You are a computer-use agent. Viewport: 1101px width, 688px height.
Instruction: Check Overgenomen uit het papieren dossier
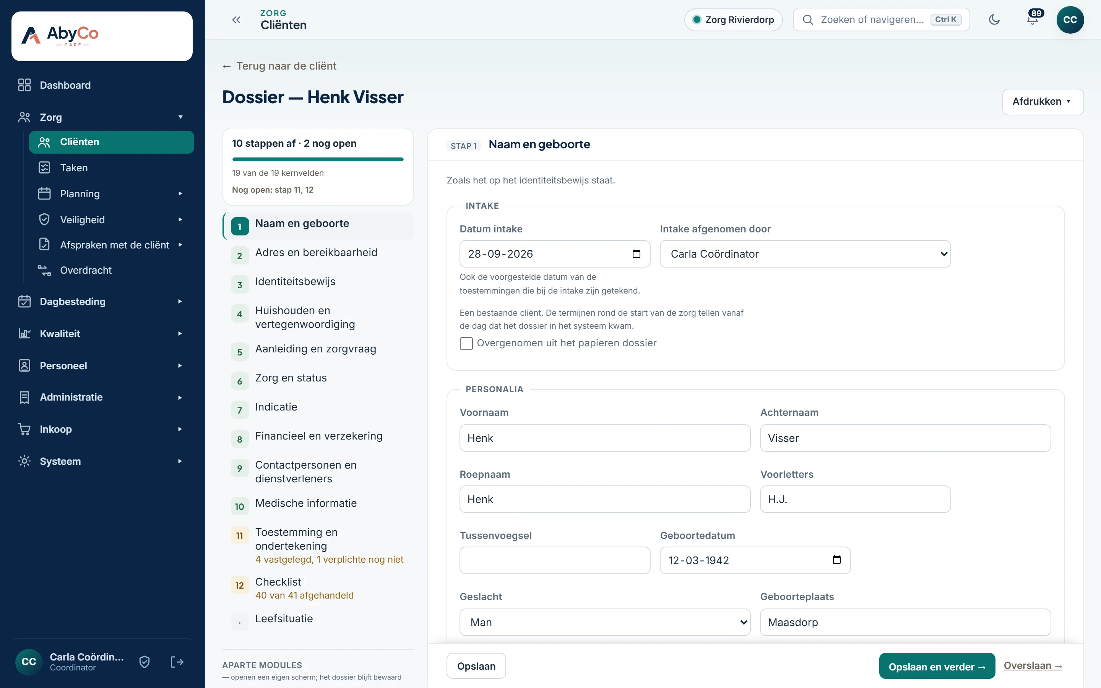click(466, 343)
